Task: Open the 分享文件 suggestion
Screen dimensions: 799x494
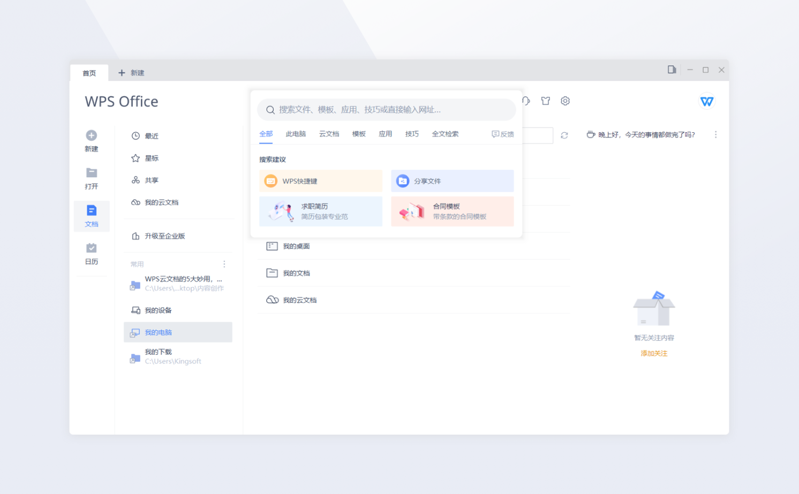Action: point(453,181)
